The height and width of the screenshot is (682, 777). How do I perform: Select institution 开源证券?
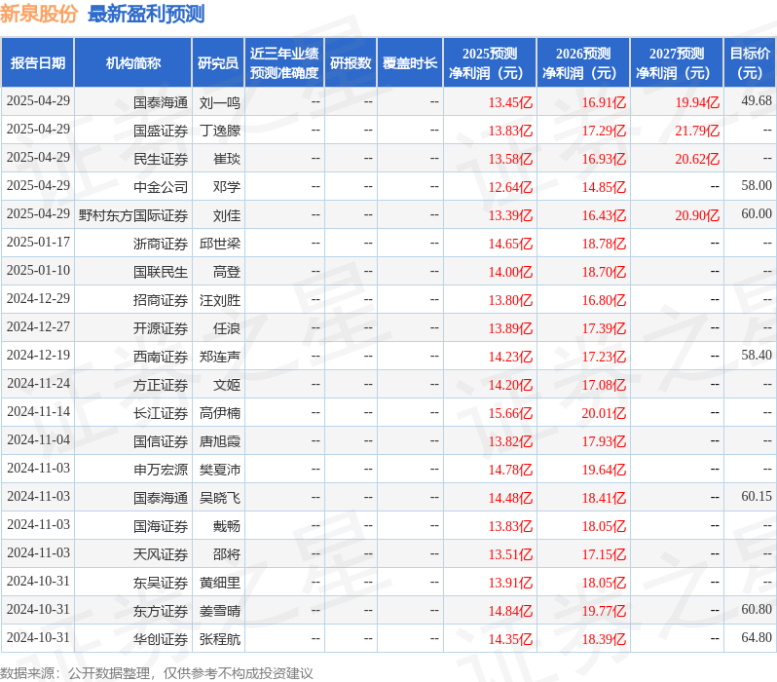click(x=161, y=329)
